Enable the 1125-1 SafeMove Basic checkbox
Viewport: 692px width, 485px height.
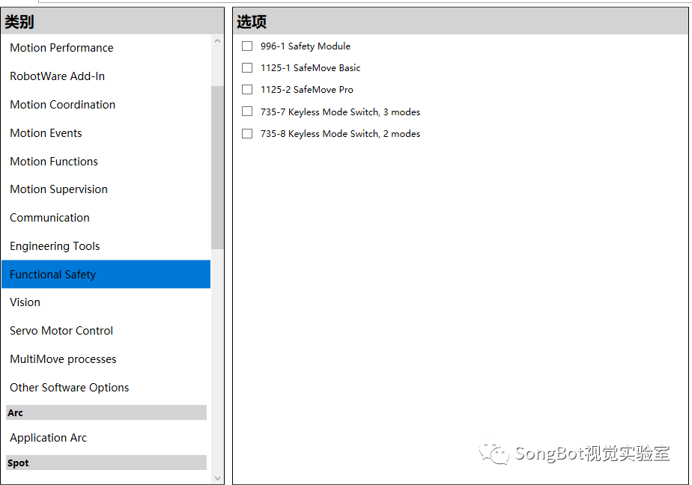247,67
